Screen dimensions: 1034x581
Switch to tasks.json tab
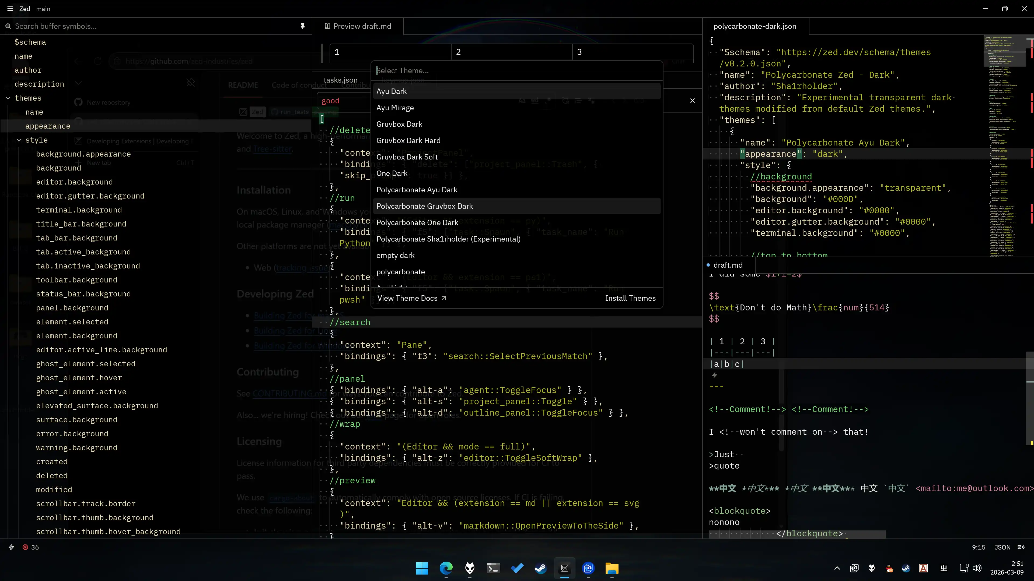click(x=340, y=80)
